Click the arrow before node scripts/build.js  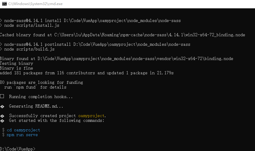[x=1, y=49]
